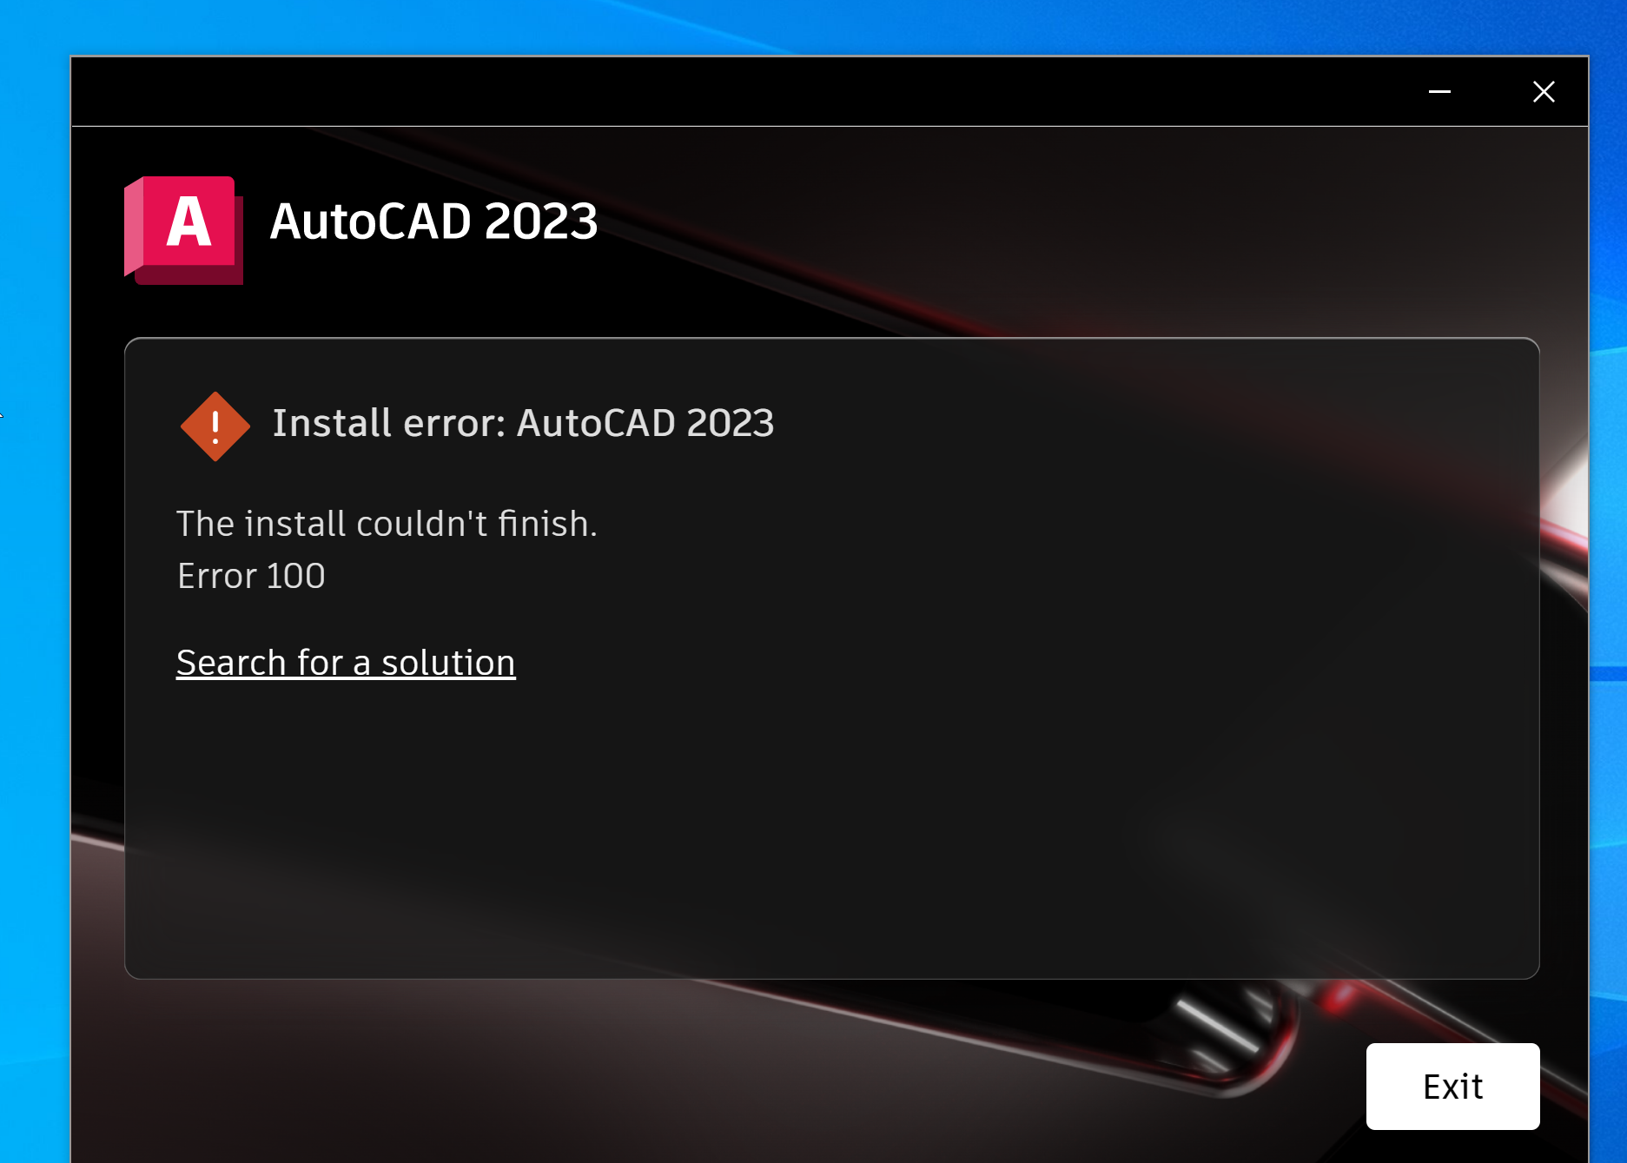Click the number "100" in the error code

(x=295, y=576)
